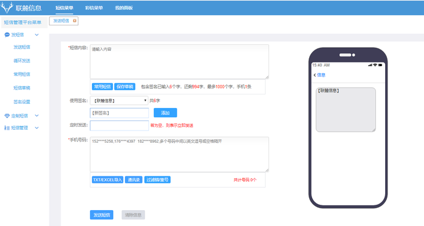Click 信息 back link in phone preview

coord(321,75)
